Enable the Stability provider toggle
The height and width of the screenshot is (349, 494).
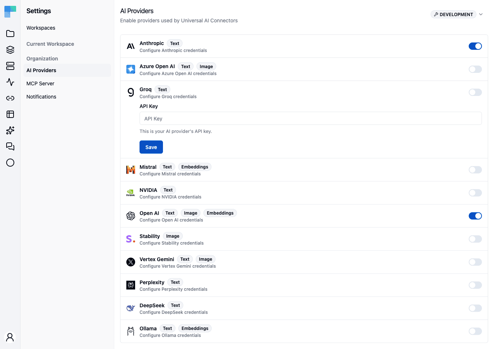pos(475,239)
